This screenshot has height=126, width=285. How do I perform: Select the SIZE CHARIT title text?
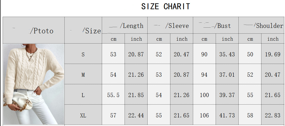166,7
